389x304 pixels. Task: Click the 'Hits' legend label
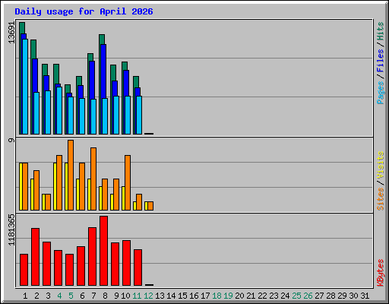(x=381, y=31)
